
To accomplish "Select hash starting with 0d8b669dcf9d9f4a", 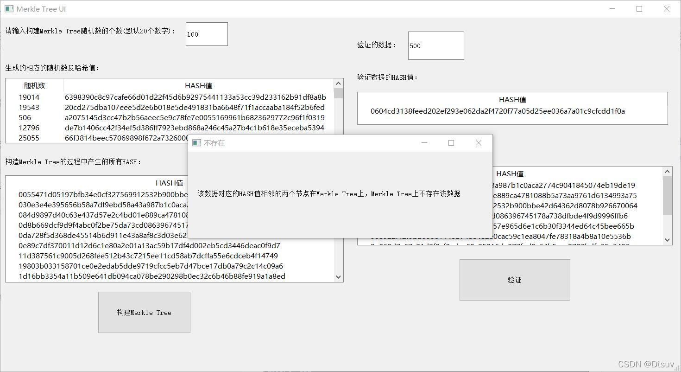I will click(x=103, y=225).
